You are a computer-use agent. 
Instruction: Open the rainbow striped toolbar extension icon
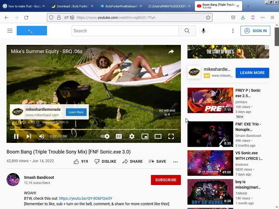coord(253,17)
